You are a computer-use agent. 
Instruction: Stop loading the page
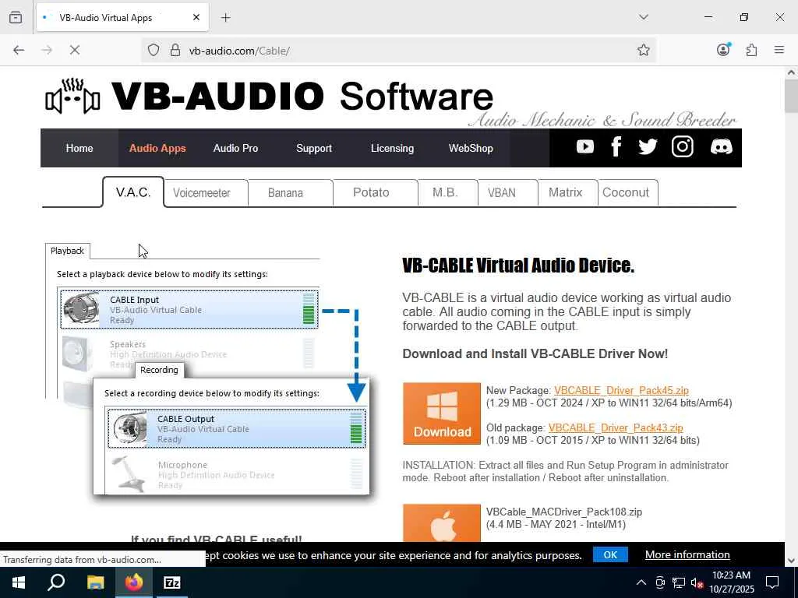click(75, 50)
